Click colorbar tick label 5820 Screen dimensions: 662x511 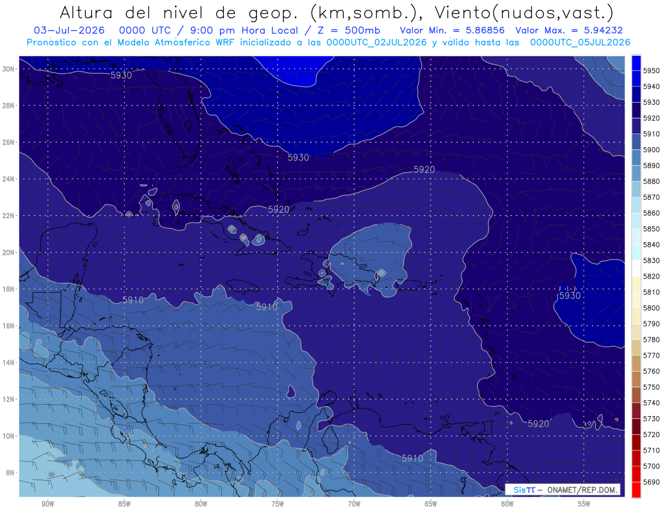[x=651, y=276]
